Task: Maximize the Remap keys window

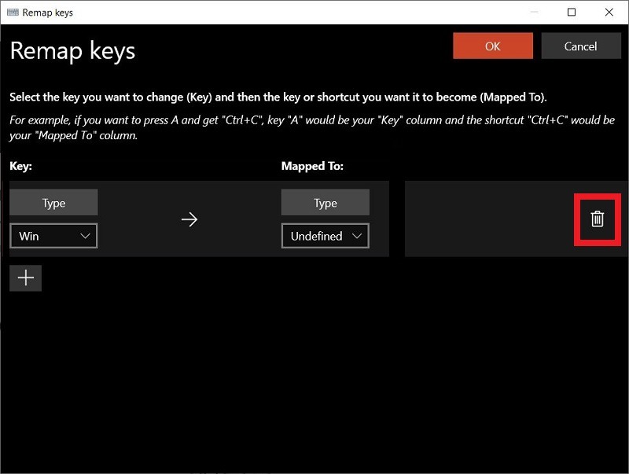Action: [x=571, y=12]
